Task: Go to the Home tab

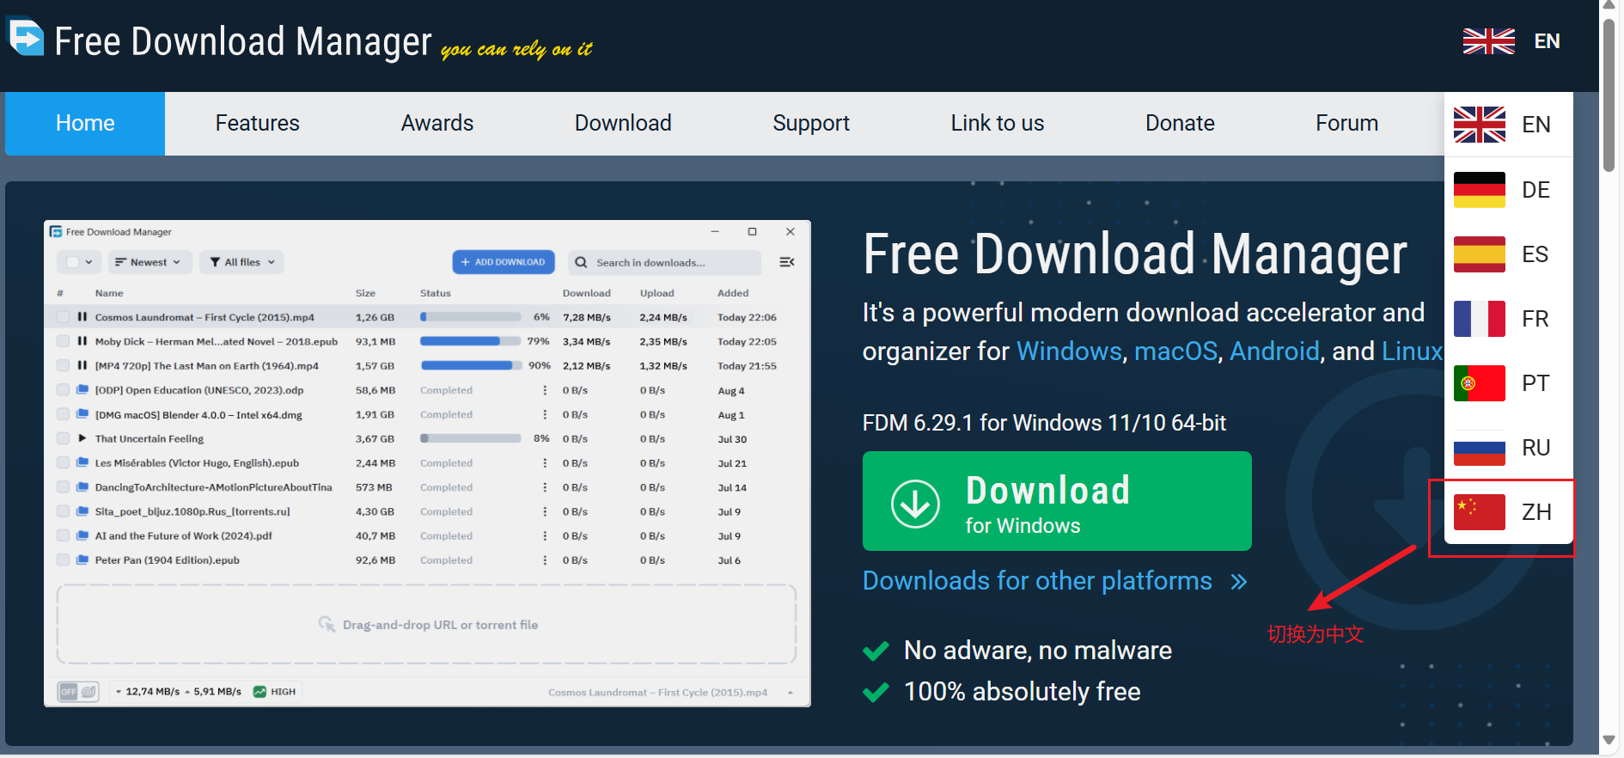Action: (x=85, y=124)
